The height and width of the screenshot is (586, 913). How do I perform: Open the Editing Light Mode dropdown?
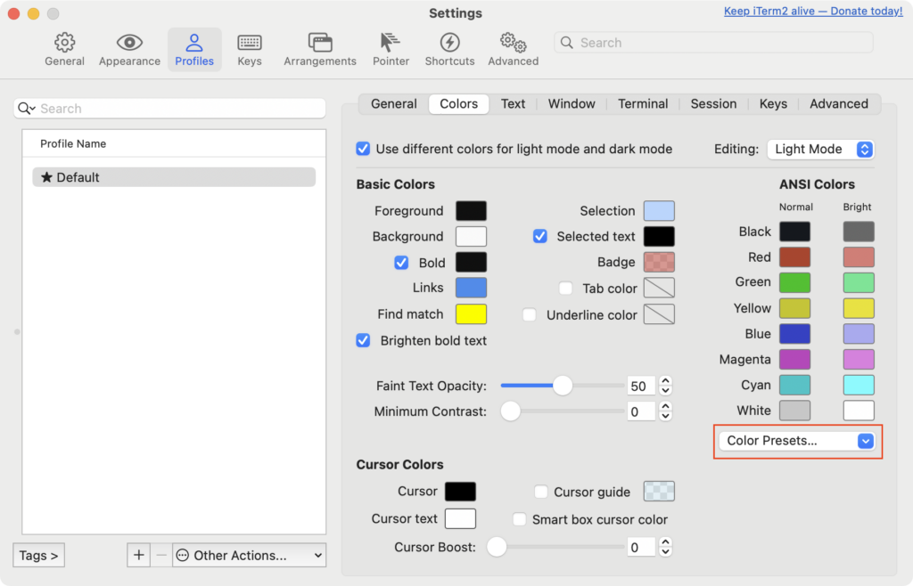tap(820, 149)
